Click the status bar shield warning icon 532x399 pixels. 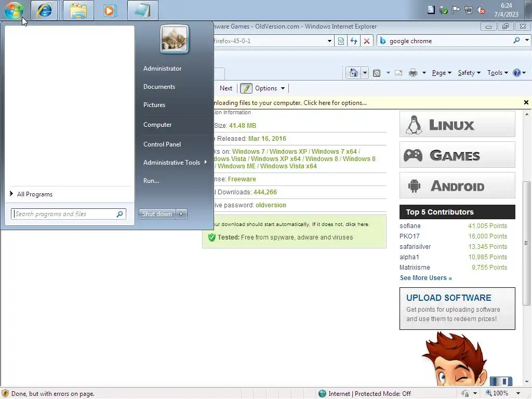click(x=5, y=394)
